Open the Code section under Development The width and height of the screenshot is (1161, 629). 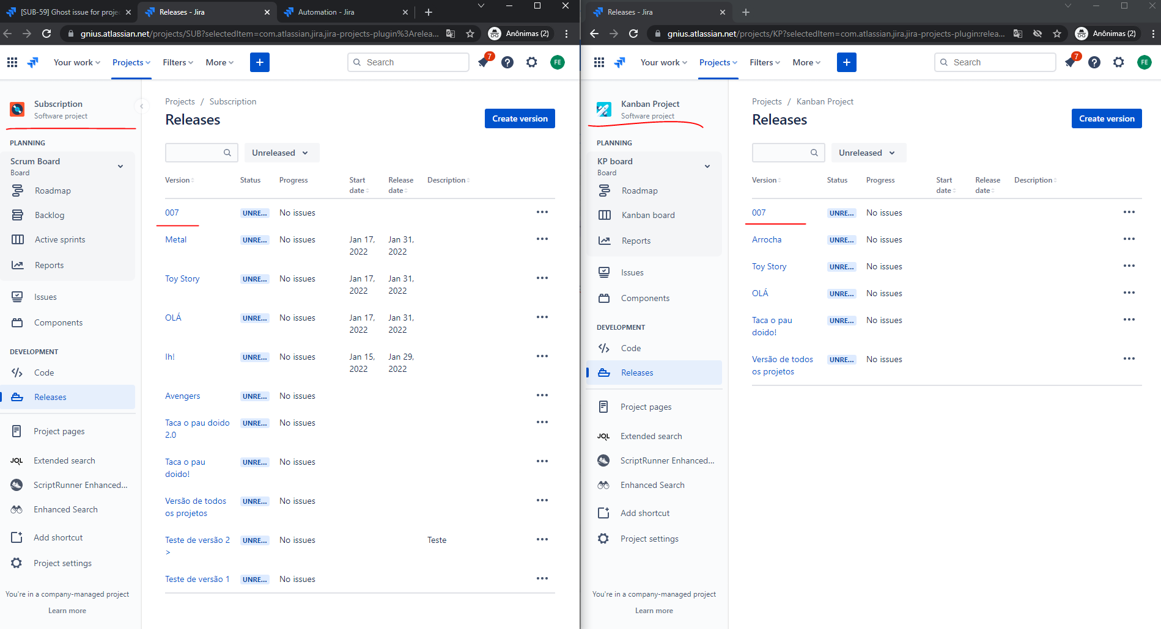coord(43,372)
